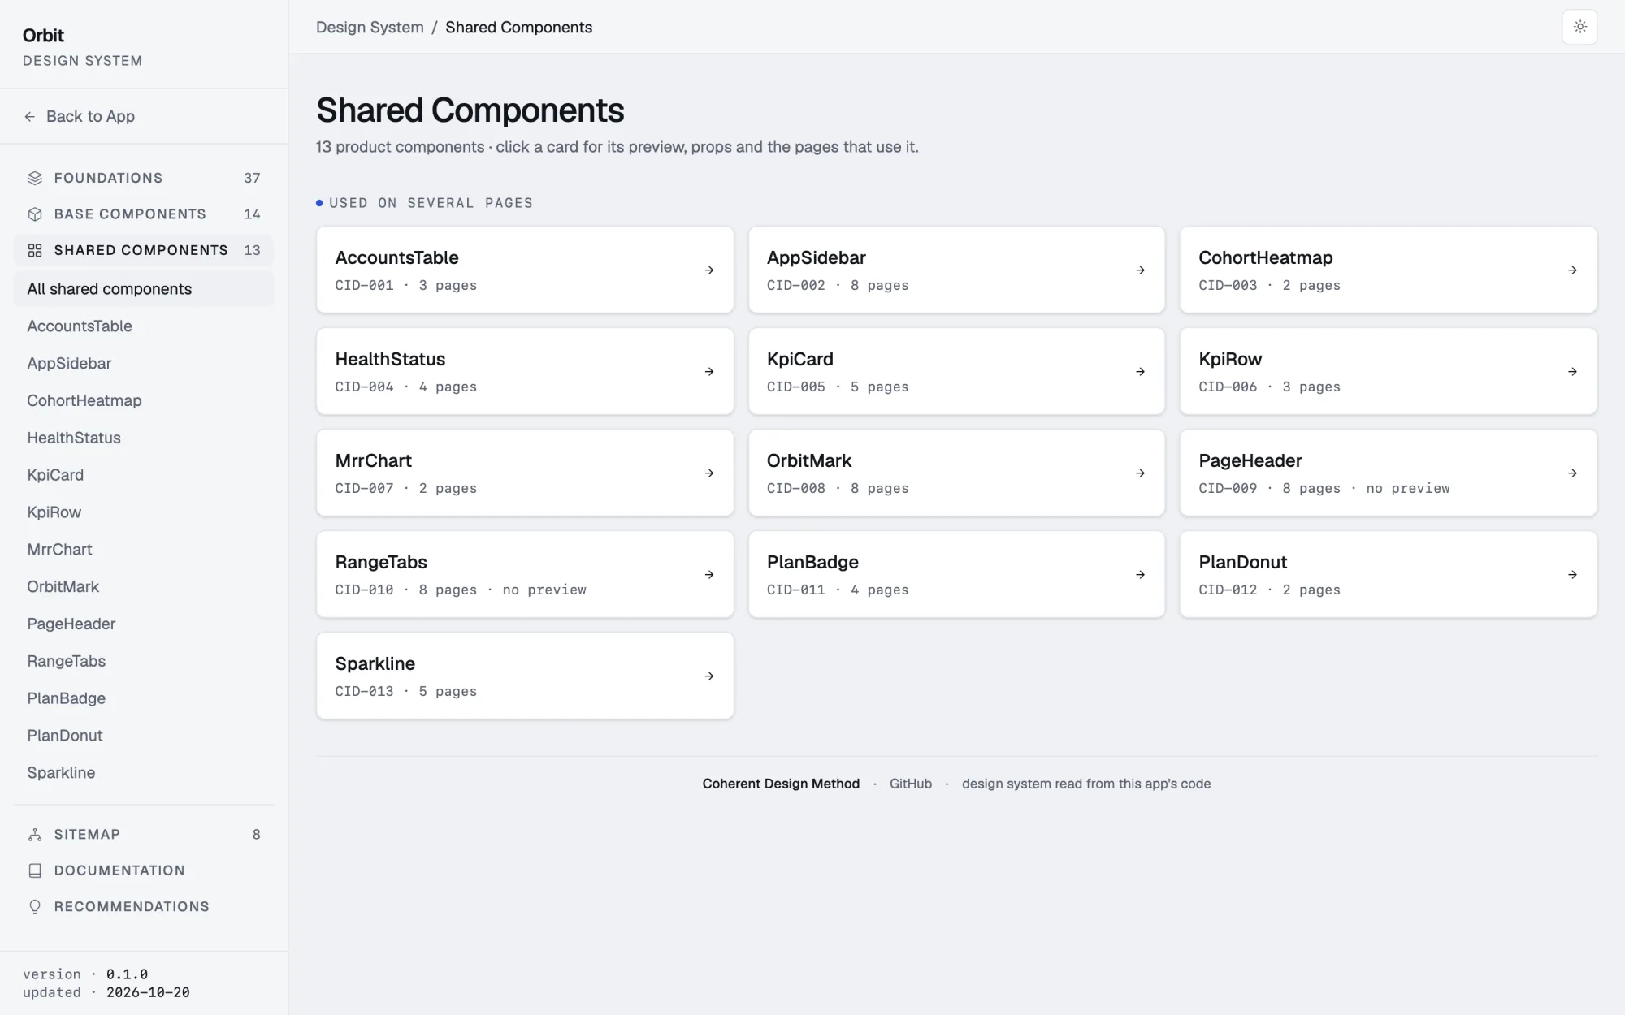This screenshot has height=1015, width=1625.
Task: Open the Base Components section label
Action: pyautogui.click(x=130, y=214)
